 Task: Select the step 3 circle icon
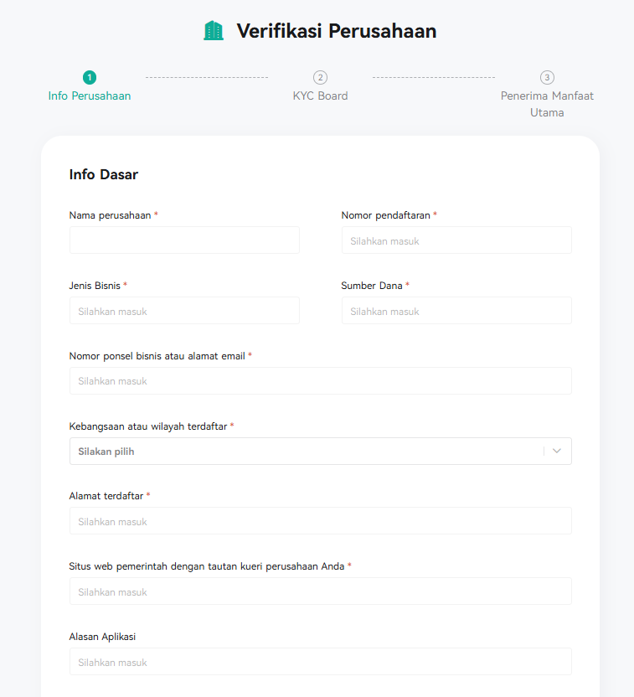[x=547, y=77]
